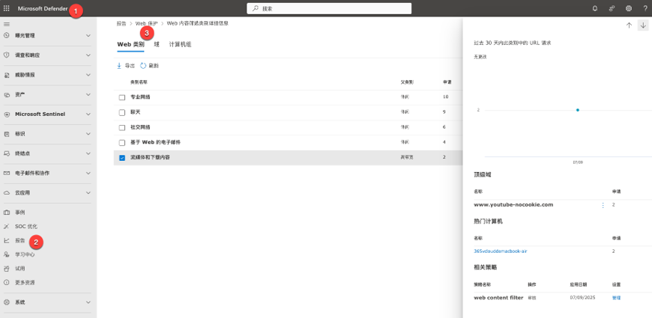The image size is (652, 318).
Task: Expand the 威胁情报 chevron
Action: [88, 75]
